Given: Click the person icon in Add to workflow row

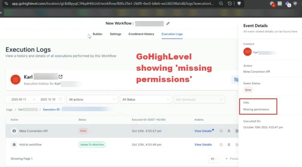Looking at the screenshot, I should point(229,144).
